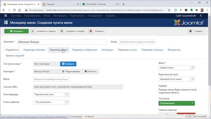Click the browser profile avatar
This screenshot has width=211, height=119.
[202, 10]
